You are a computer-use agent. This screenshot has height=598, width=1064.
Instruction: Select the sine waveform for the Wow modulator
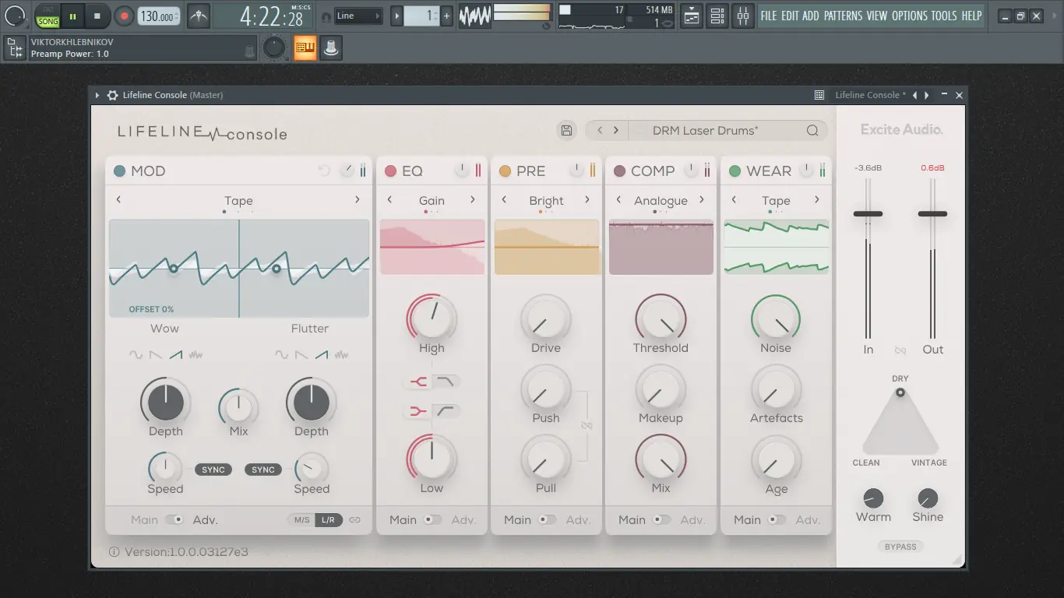pos(136,356)
